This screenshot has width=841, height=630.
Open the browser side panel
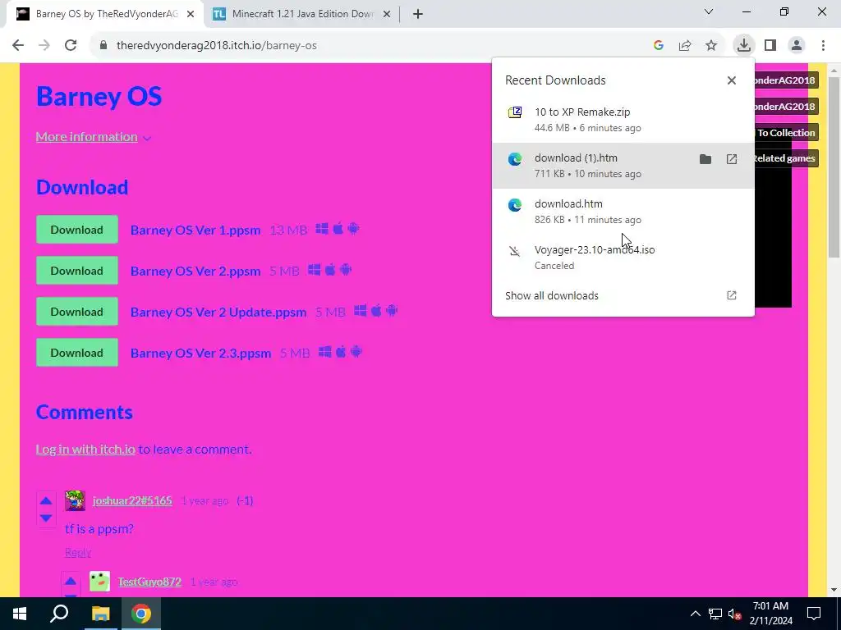(770, 46)
